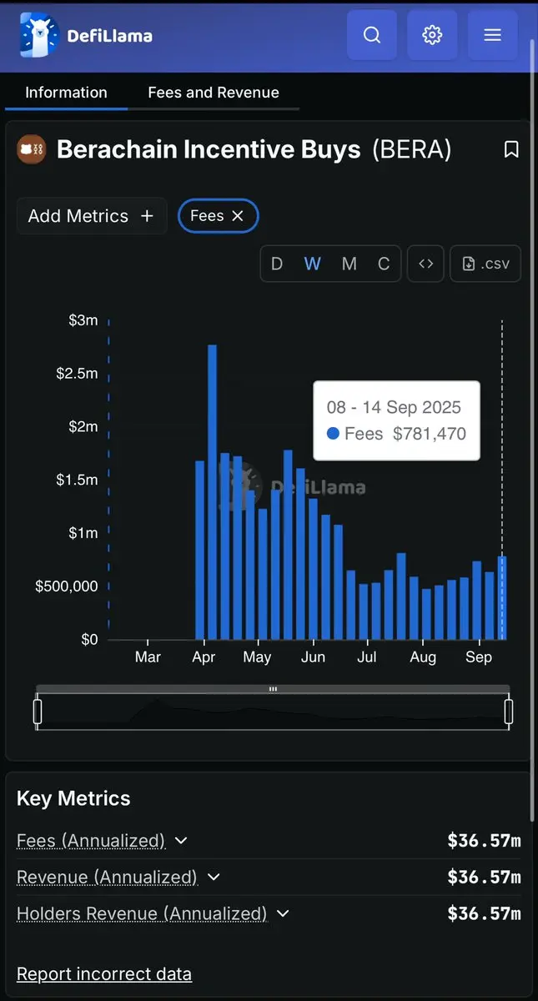
Task: Select monthly M chart interval
Action: pyautogui.click(x=349, y=264)
